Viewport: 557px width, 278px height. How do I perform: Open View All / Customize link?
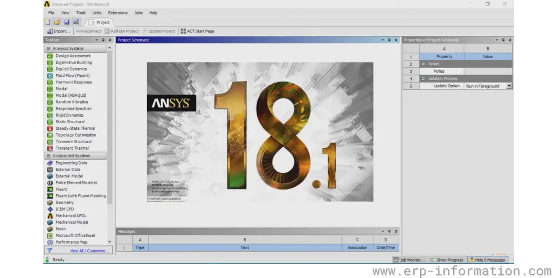tap(90, 251)
